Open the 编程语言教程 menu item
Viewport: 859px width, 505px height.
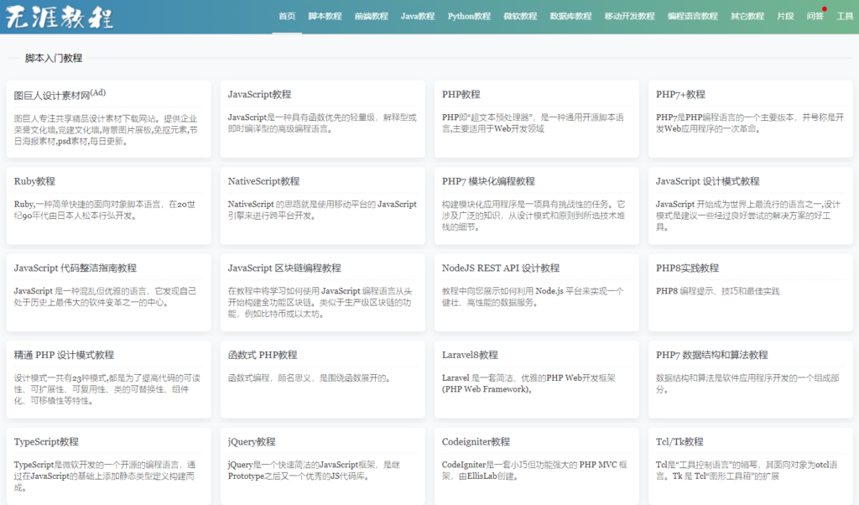point(693,15)
